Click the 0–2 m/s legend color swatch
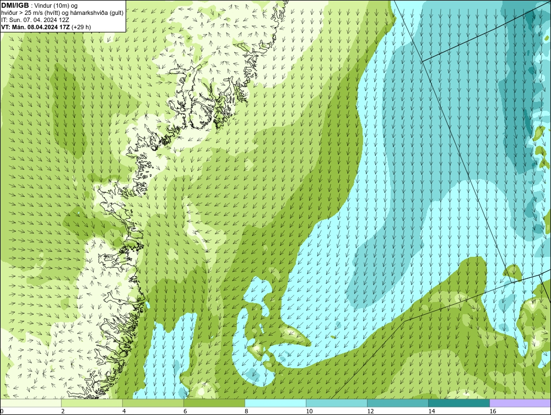Viewport: 551px width, 415px height. 31,403
